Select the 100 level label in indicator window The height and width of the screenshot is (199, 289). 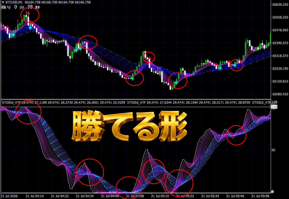tap(274, 107)
